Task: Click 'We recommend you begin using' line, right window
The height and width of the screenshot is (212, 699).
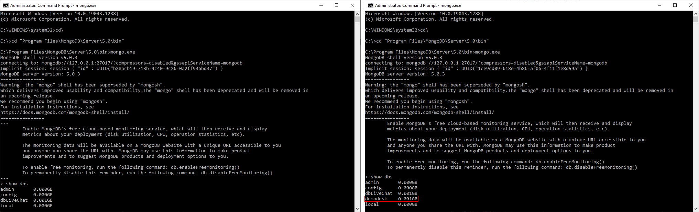Action: click(419, 102)
